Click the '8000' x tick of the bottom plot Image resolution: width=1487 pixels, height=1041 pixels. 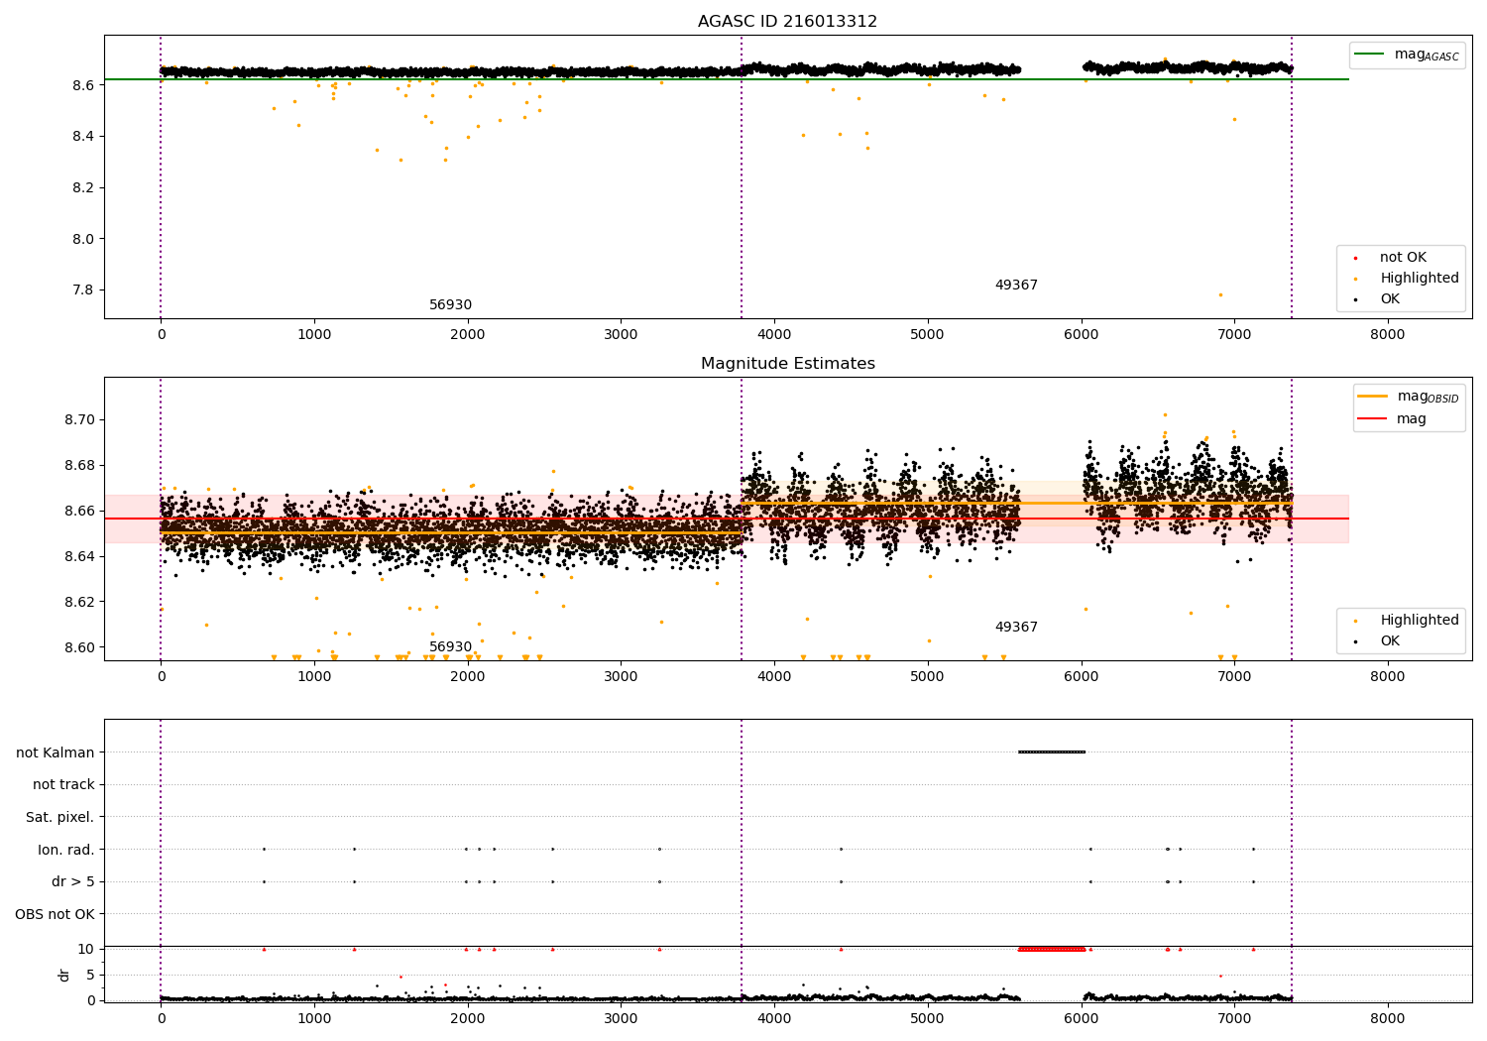coord(1388,1018)
